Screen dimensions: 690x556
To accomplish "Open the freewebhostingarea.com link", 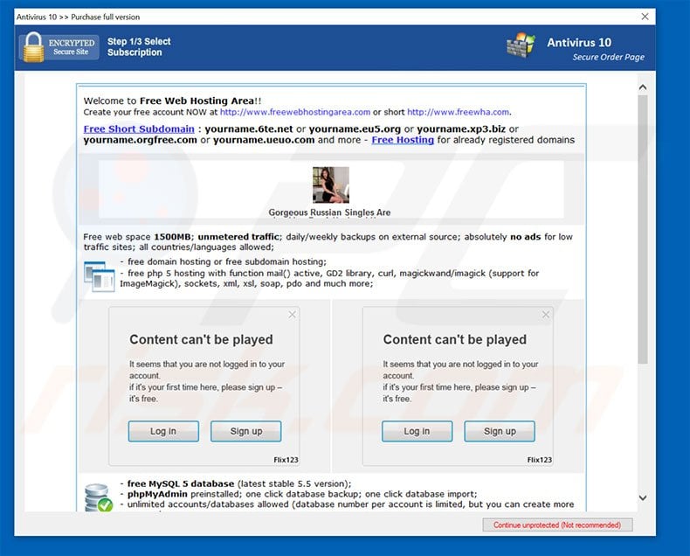I will pyautogui.click(x=295, y=112).
